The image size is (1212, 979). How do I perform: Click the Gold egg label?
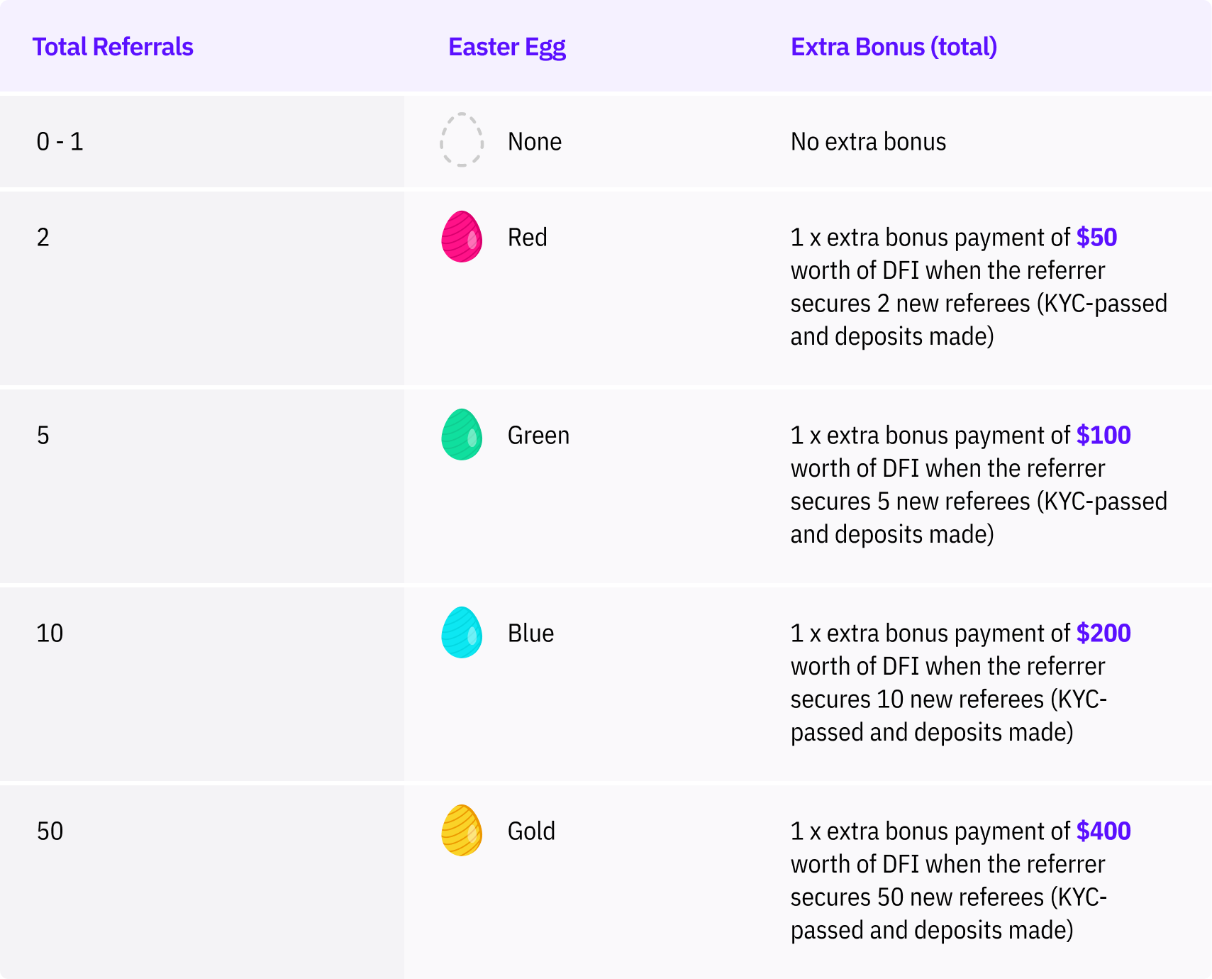point(531,831)
